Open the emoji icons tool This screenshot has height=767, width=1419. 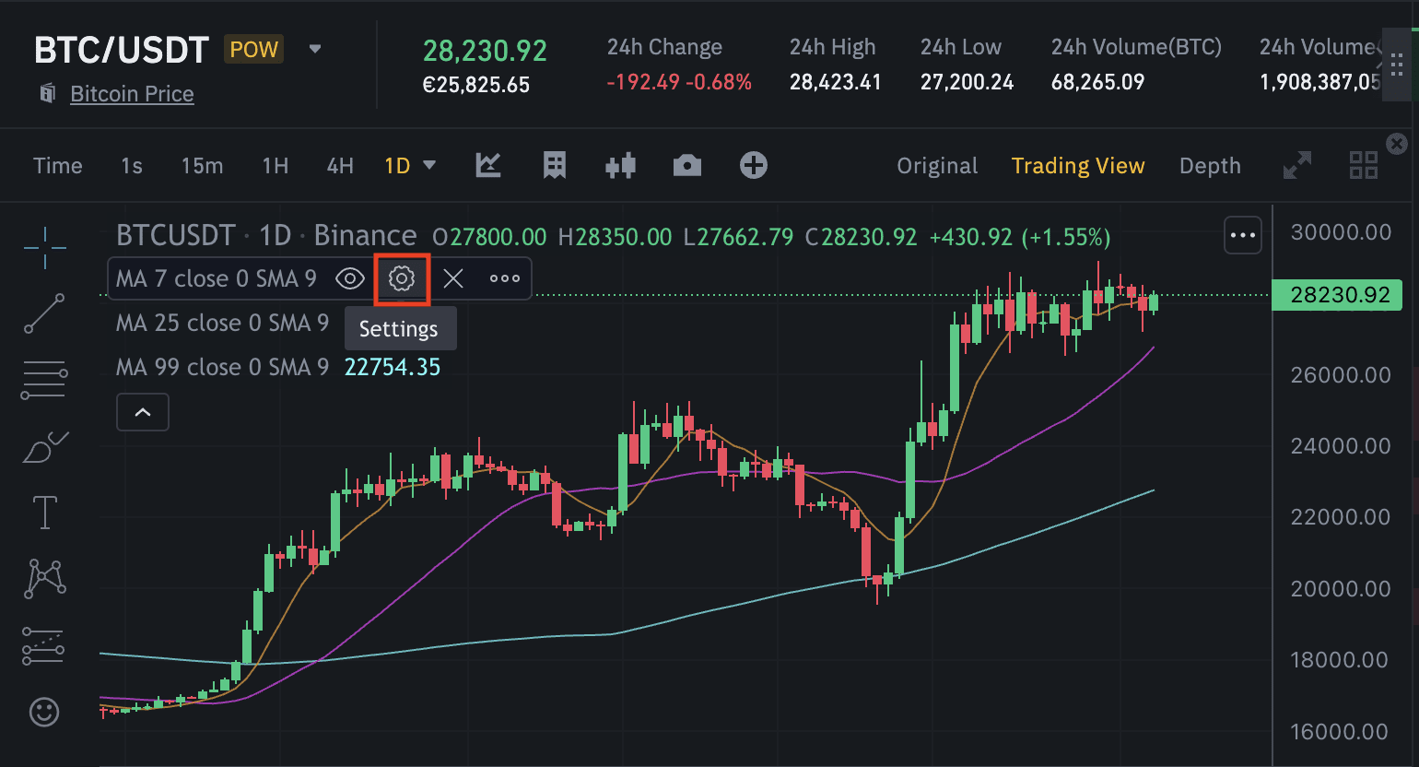tap(44, 712)
